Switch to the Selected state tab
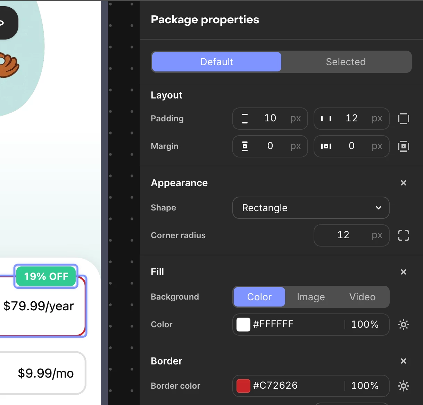 click(346, 62)
